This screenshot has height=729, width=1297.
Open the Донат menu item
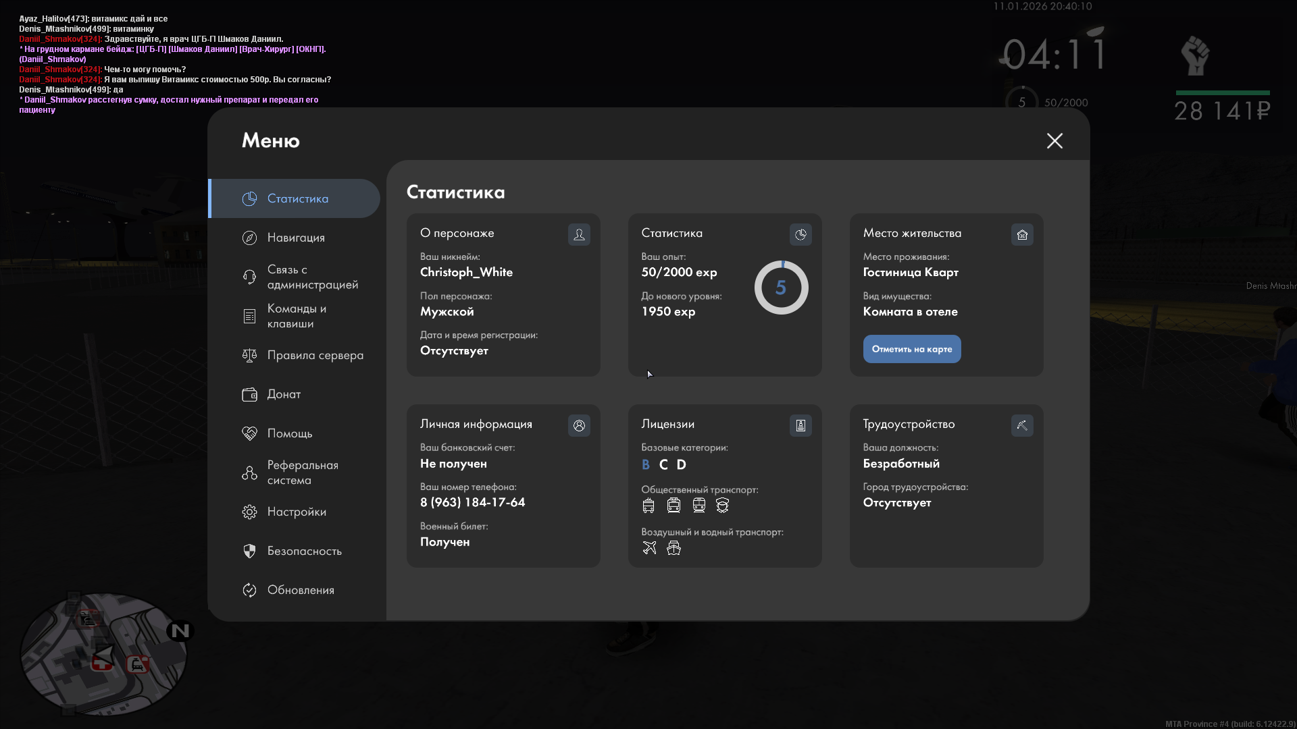pyautogui.click(x=284, y=394)
